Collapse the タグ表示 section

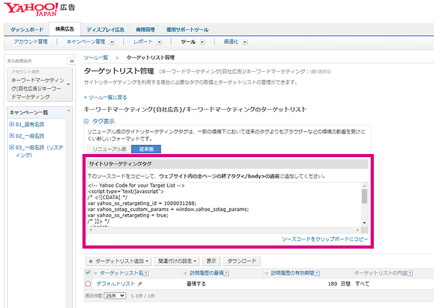tap(86, 121)
